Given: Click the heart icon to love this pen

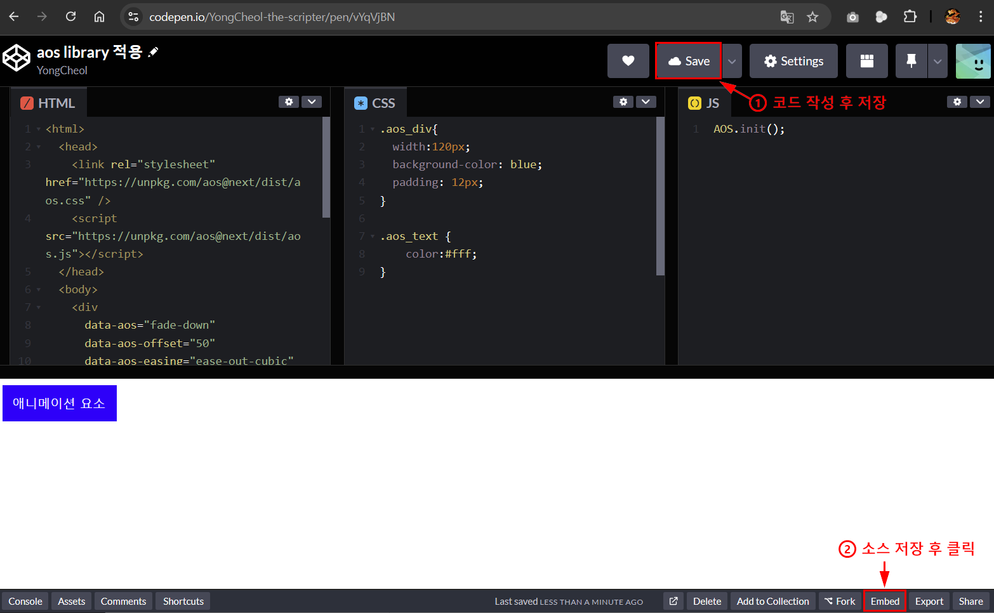Looking at the screenshot, I should coord(628,61).
